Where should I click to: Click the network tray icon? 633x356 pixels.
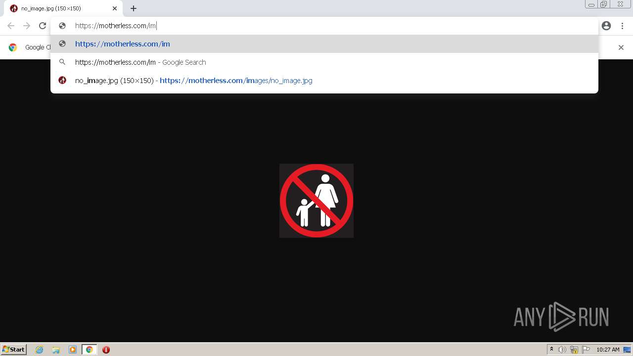pos(574,350)
